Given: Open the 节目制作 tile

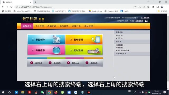Looking at the screenshot, I should point(46,39).
